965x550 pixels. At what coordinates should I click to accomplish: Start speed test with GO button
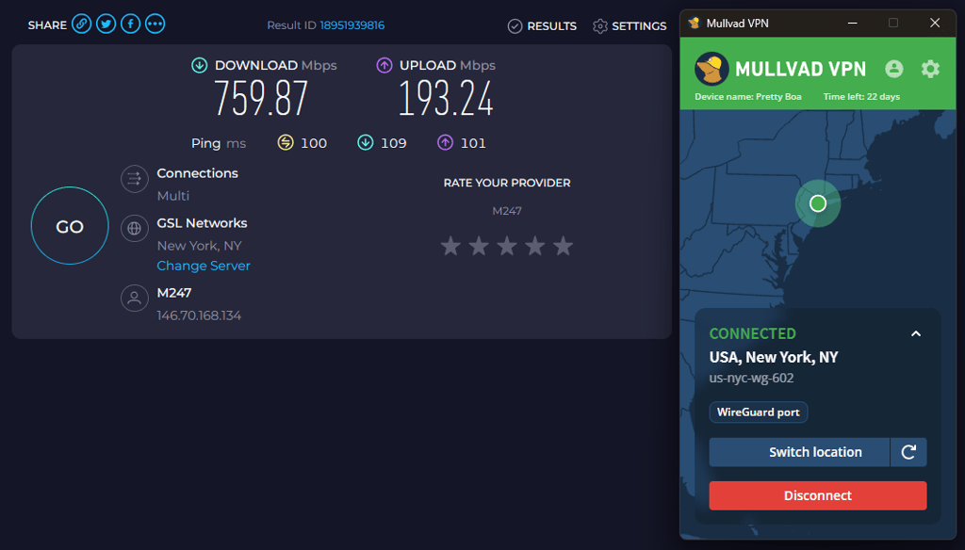tap(70, 226)
